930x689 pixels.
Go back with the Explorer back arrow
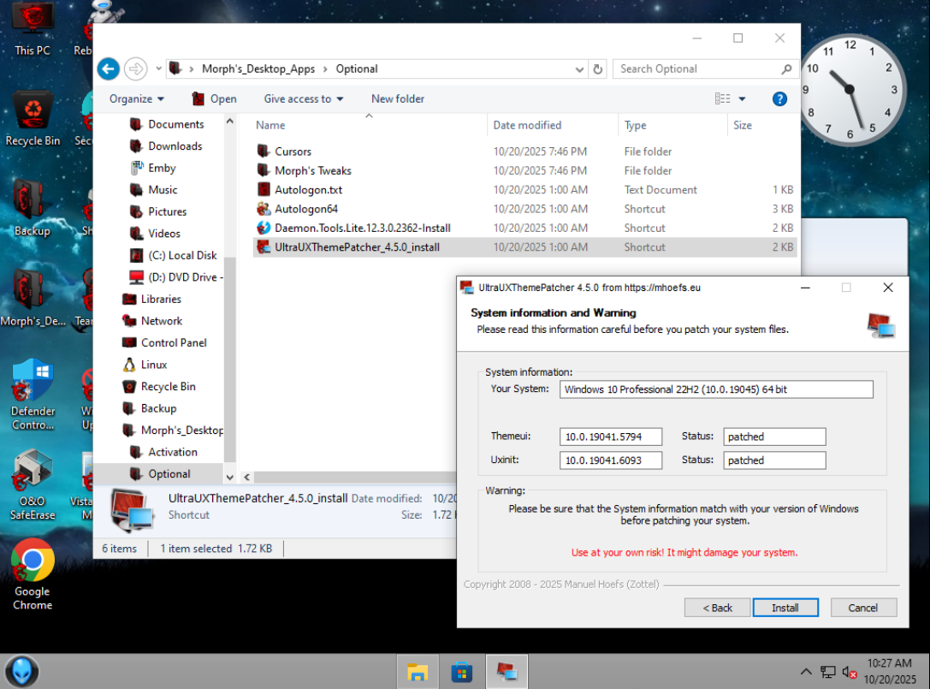tap(108, 68)
